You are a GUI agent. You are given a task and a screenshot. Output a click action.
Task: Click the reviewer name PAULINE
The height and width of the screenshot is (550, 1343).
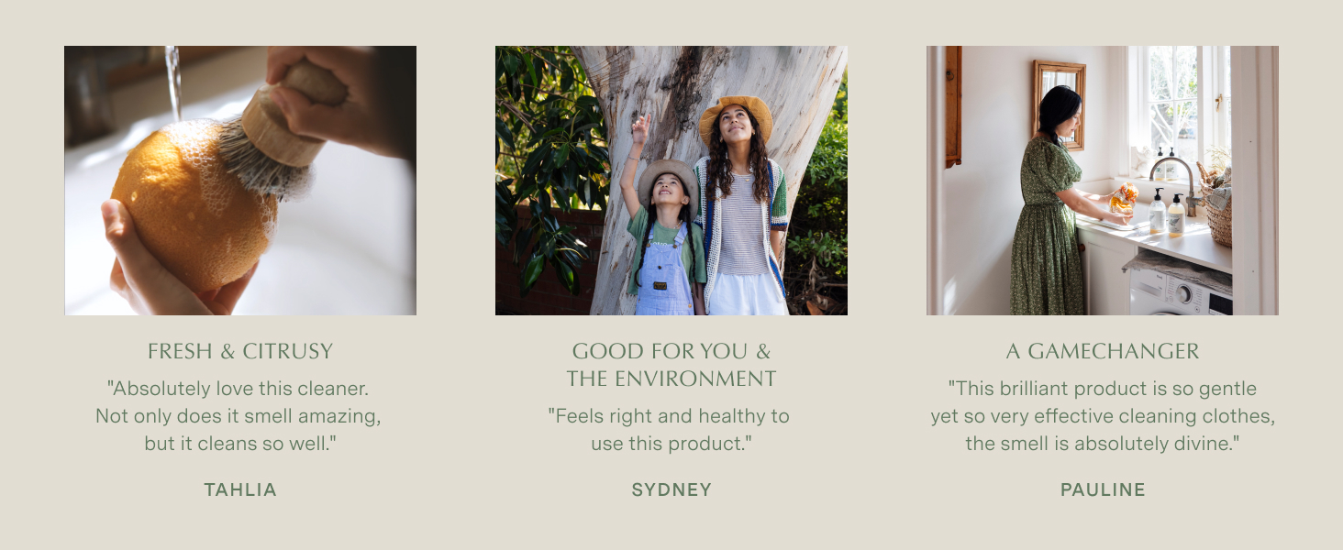click(x=1103, y=489)
